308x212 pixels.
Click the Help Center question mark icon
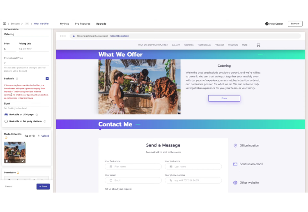pyautogui.click(x=267, y=24)
